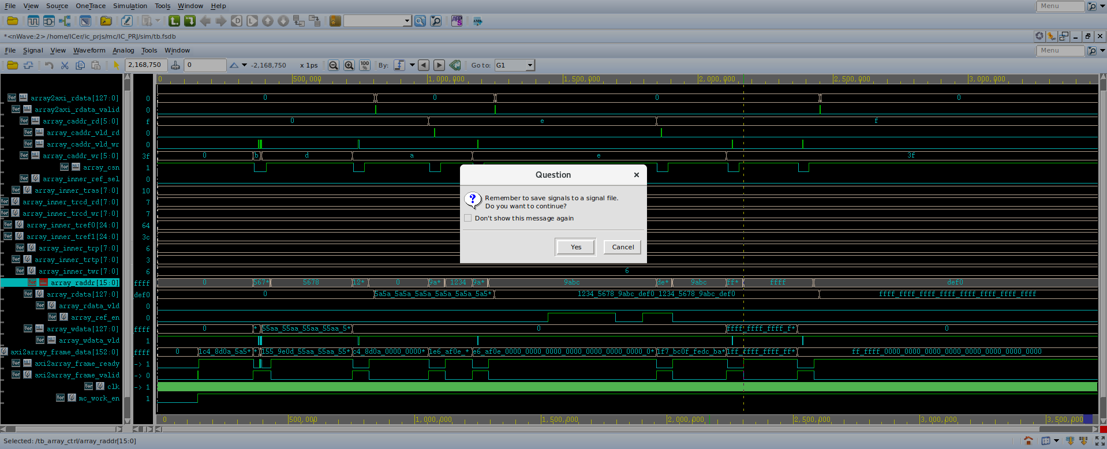The width and height of the screenshot is (1107, 449).
Task: Click the Cut scissors icon
Action: (x=65, y=65)
